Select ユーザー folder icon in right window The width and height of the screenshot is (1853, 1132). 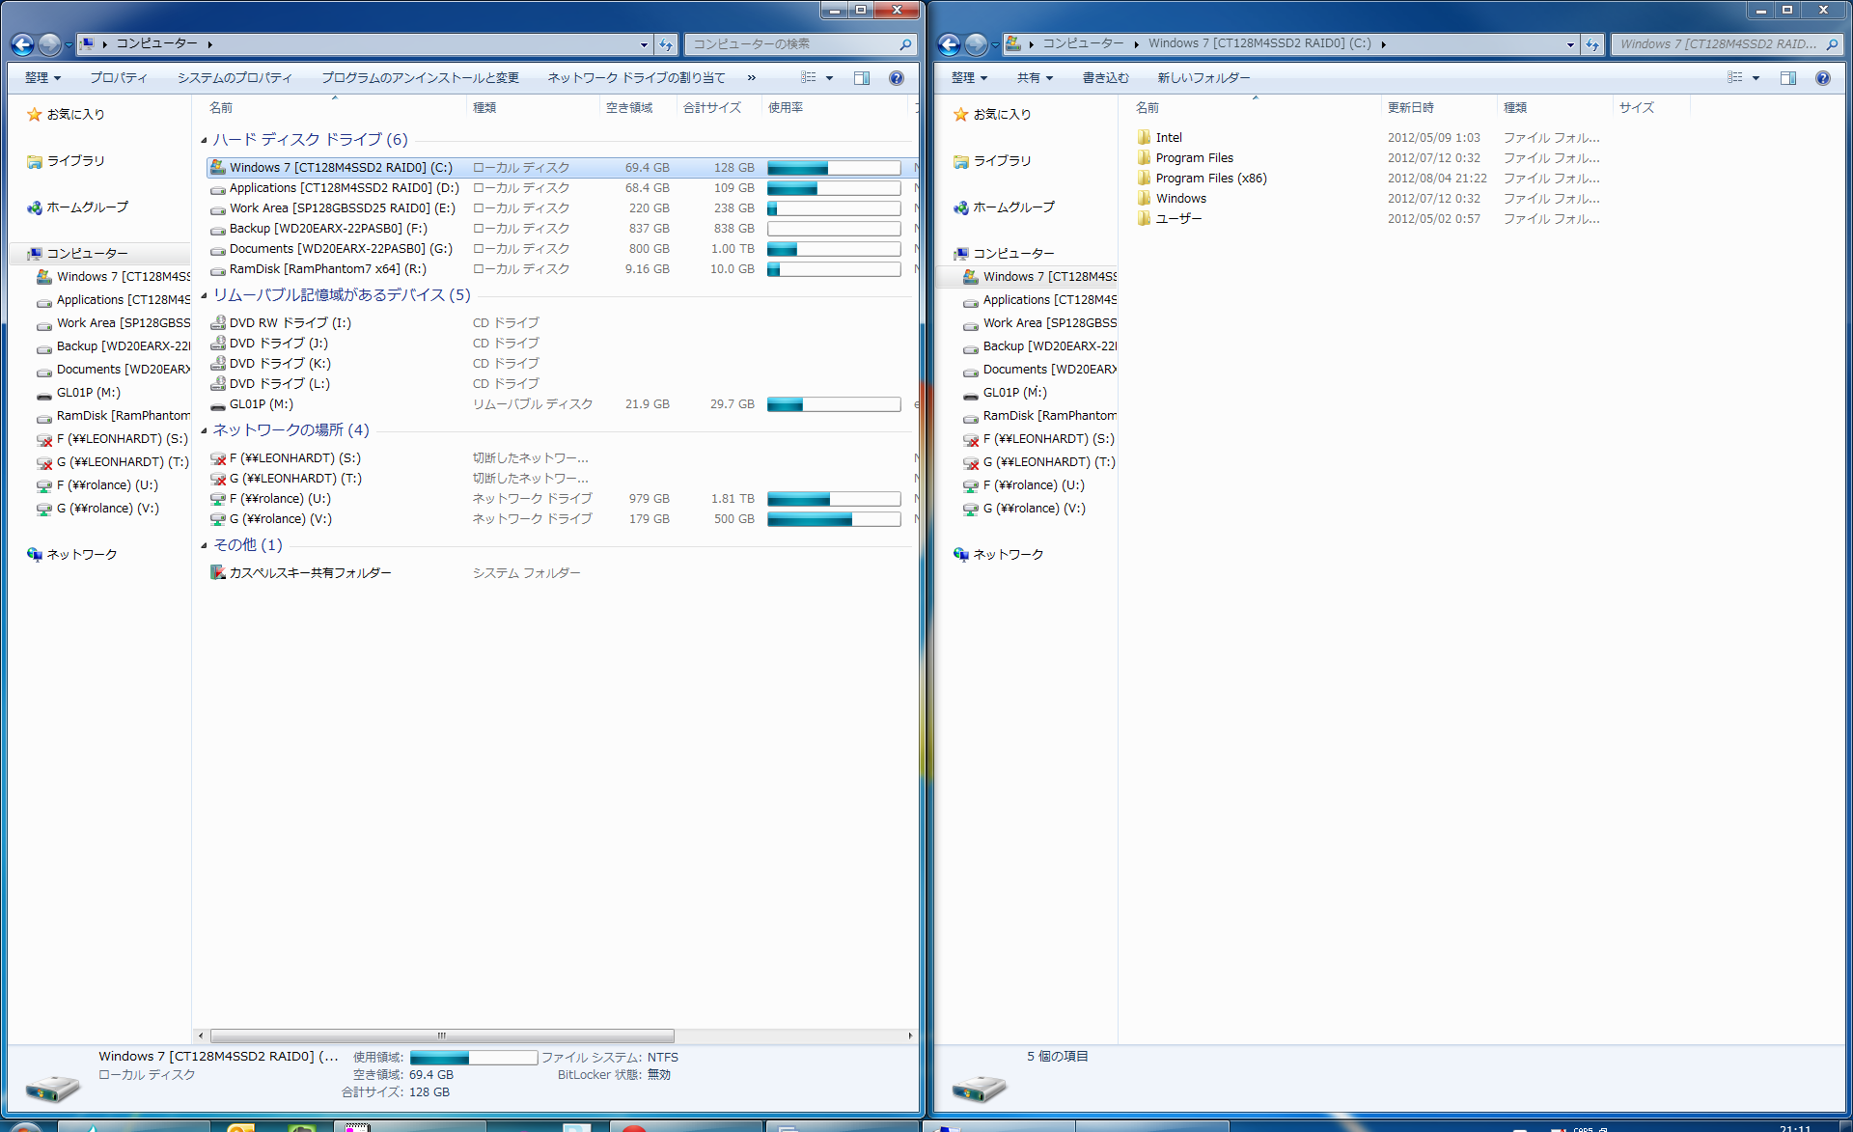point(1145,218)
